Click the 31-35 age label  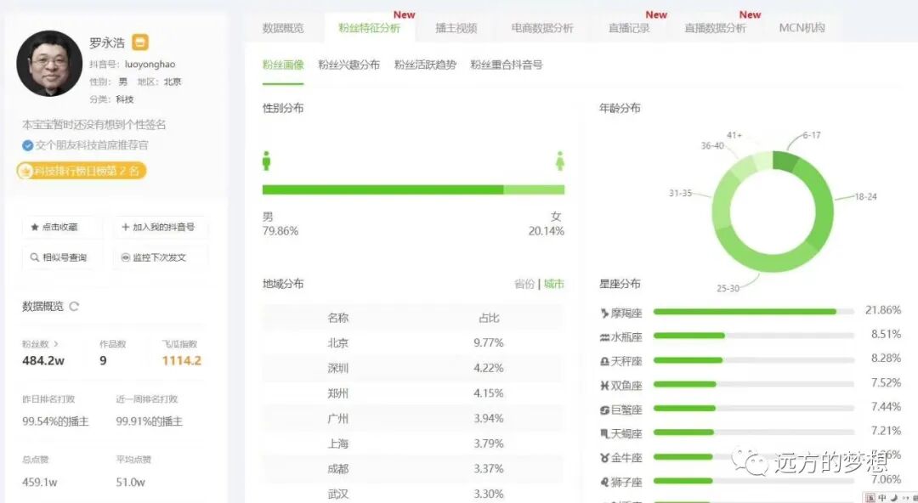pyautogui.click(x=680, y=193)
